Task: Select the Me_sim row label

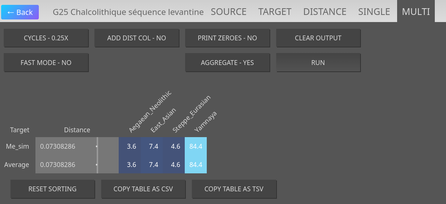Action: pos(18,146)
